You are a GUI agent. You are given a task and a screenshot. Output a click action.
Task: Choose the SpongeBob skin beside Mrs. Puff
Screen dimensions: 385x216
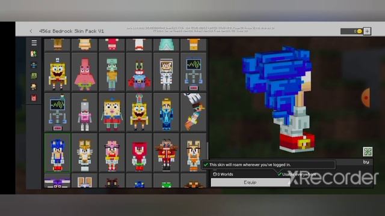(x=139, y=112)
